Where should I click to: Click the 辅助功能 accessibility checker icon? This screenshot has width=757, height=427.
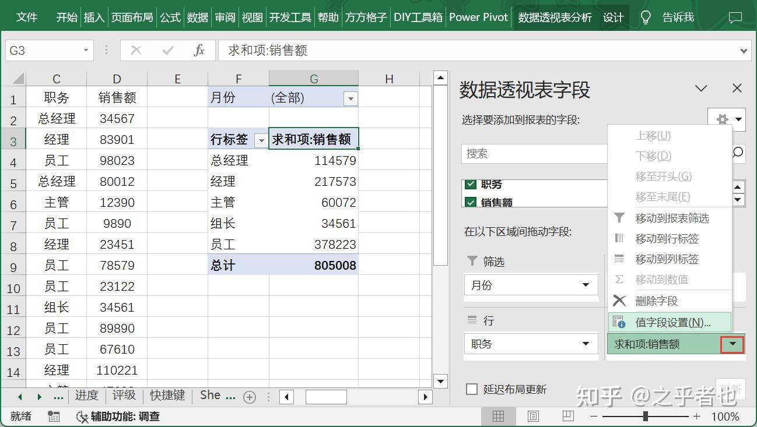click(x=81, y=417)
